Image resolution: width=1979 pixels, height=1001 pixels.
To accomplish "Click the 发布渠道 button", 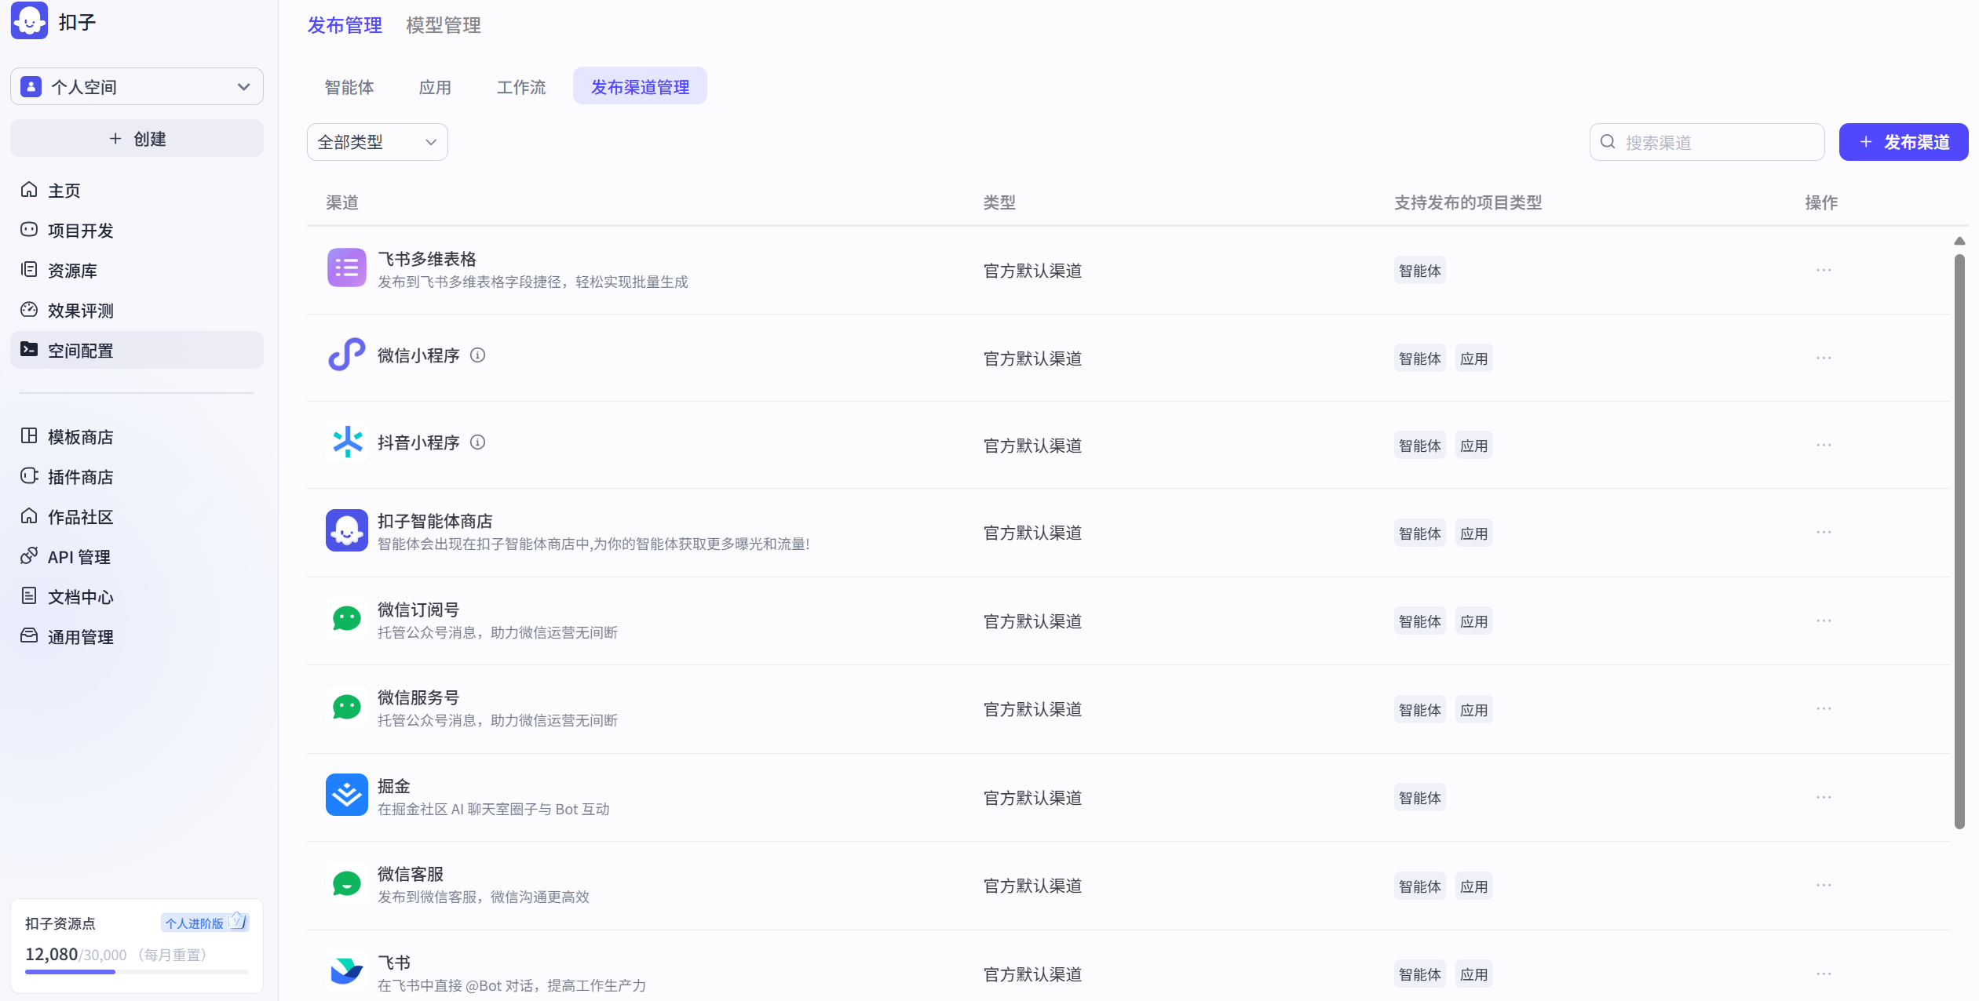I will 1903,142.
